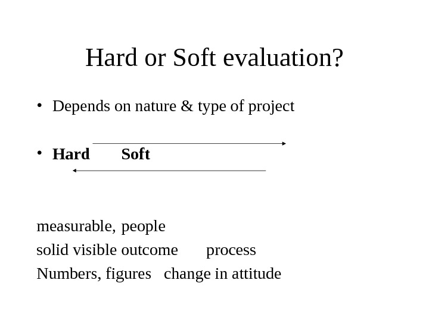Image resolution: width=429 pixels, height=321 pixels.
Task: Click the word "people" next to measurable
Action: click(143, 226)
